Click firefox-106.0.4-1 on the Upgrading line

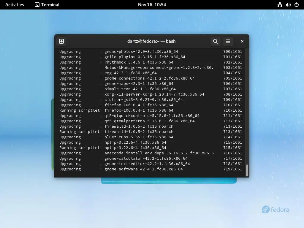pos(139,105)
